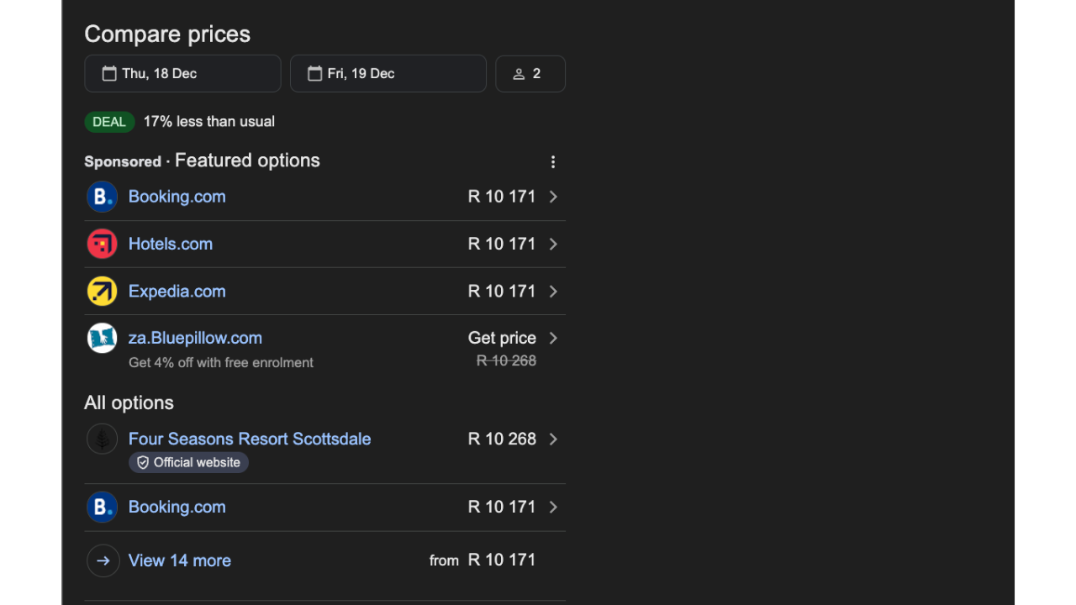Open the Thu, 18 Dec date selector
Screen dimensions: 1076x605
(182, 73)
